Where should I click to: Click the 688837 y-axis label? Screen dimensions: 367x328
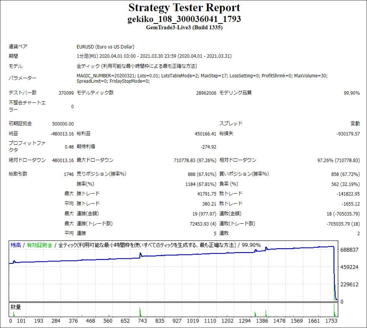[x=349, y=250]
